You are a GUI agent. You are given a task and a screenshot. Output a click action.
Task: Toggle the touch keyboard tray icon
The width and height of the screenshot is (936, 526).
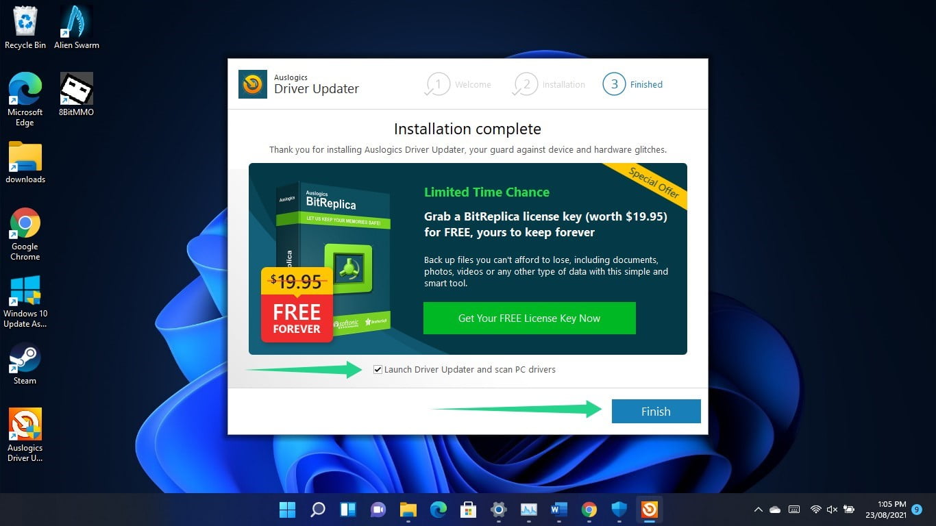tap(793, 510)
